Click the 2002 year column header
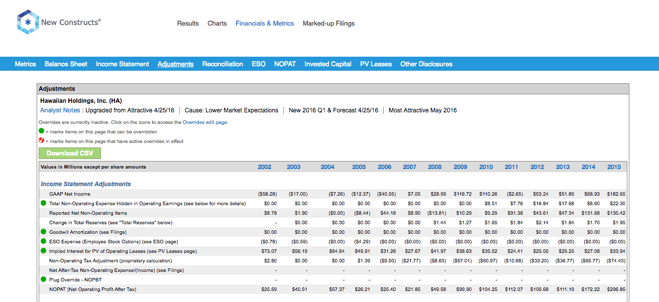This screenshot has width=659, height=302. coord(265,167)
